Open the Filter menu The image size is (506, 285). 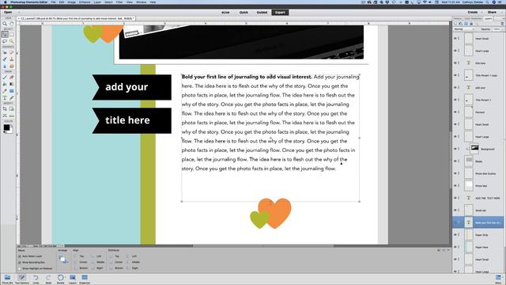click(x=119, y=2)
